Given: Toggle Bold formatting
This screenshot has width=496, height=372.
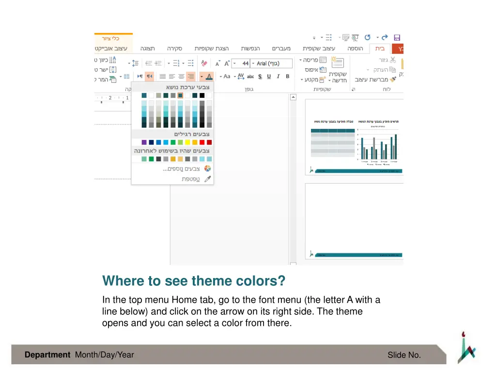Looking at the screenshot, I should (x=287, y=77).
